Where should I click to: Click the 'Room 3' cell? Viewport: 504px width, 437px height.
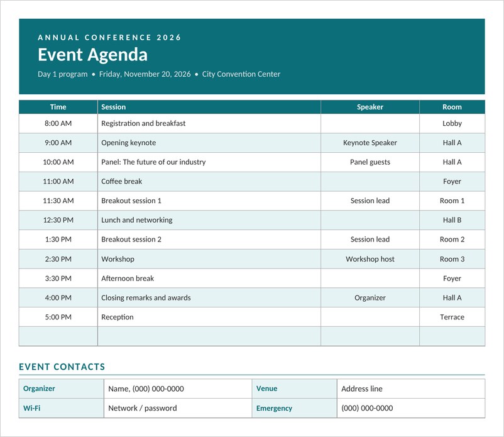pyautogui.click(x=452, y=259)
